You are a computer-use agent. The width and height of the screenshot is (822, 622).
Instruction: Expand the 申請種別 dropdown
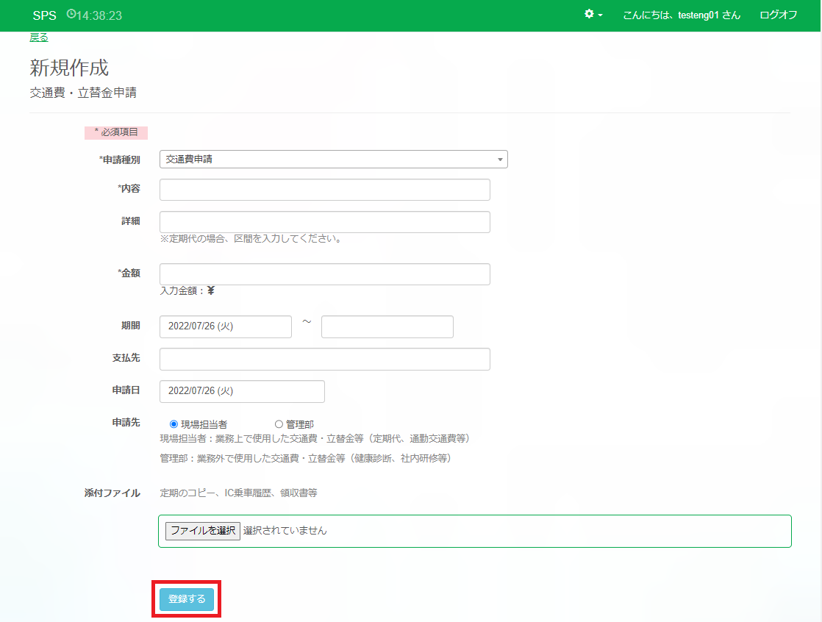tap(333, 159)
